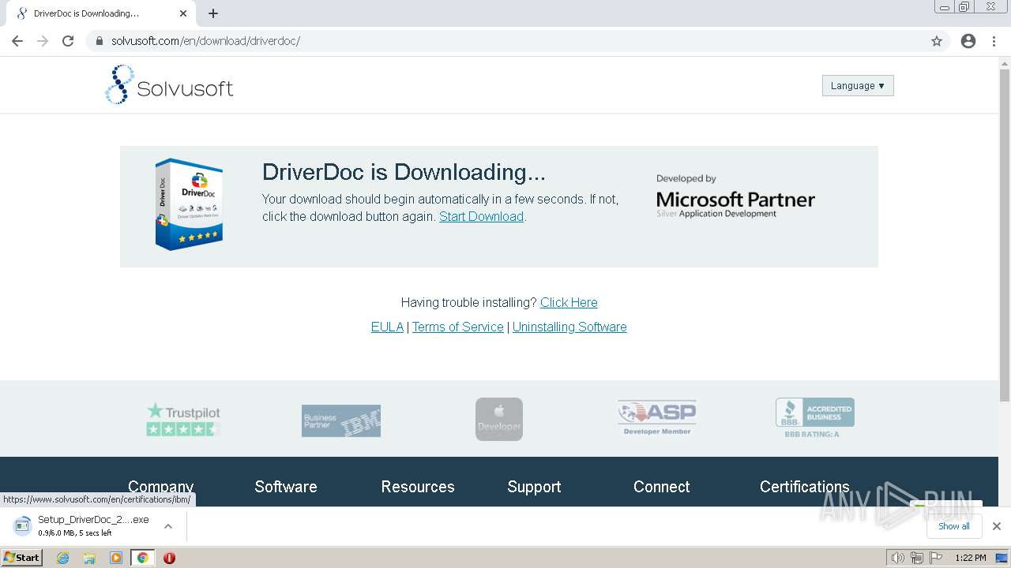
Task: Click the BBB Accredited Business badge
Action: 815,418
